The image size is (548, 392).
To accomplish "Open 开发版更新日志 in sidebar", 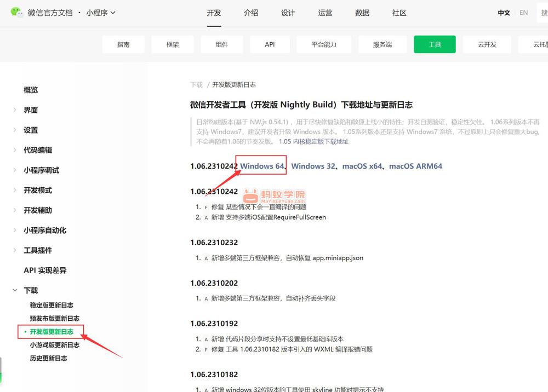I will [x=52, y=332].
